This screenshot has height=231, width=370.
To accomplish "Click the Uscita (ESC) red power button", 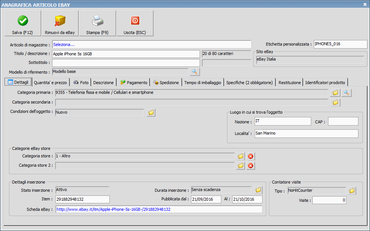I will (135, 23).
